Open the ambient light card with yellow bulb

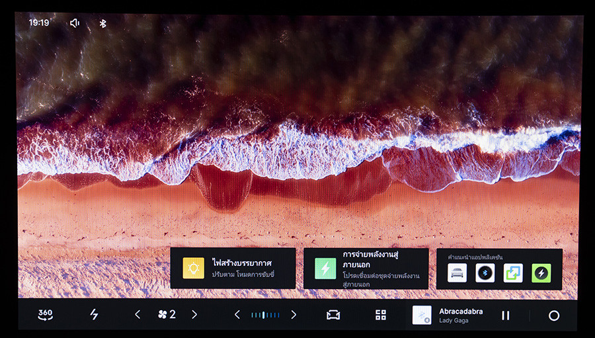pyautogui.click(x=232, y=268)
